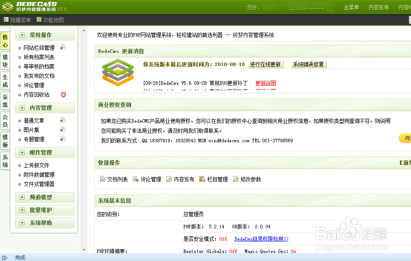Click the red shield icon beside 内容回收站

click(63, 95)
